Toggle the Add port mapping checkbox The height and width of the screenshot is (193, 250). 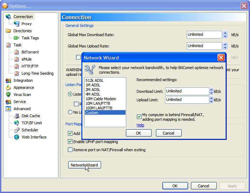(x=70, y=133)
